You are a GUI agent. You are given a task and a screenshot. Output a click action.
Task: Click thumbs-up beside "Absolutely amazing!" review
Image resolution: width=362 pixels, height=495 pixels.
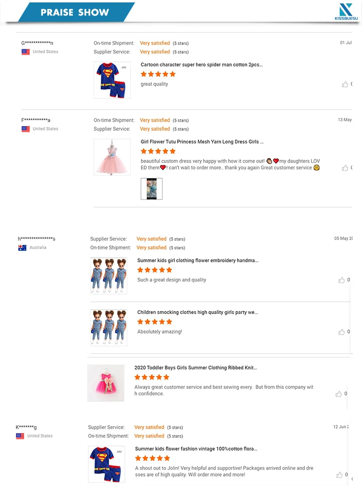(342, 332)
